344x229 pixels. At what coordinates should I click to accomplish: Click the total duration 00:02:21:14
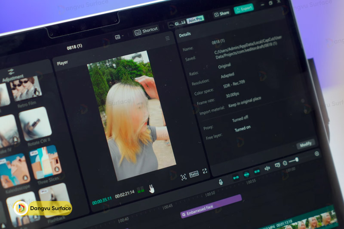[125, 194]
